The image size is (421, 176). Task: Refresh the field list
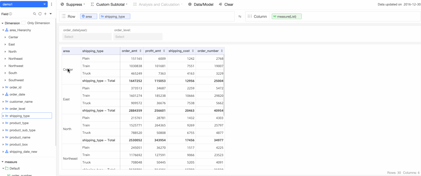[x=40, y=14]
